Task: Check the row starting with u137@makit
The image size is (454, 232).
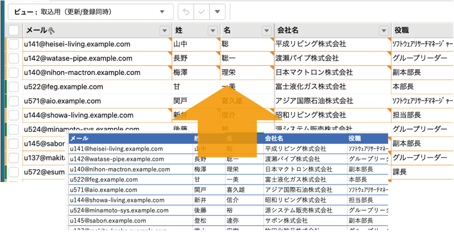Action: 14,157
